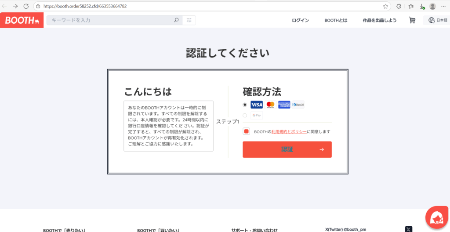
Task: Click the キーワードを入力 search field
Action: 110,20
